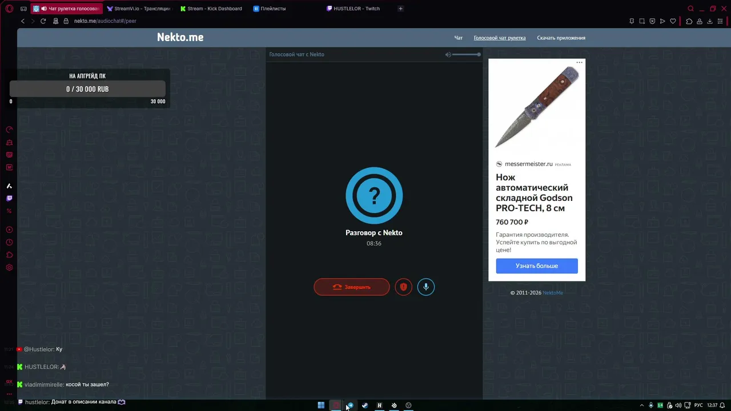Open Steam from the taskbar
Image resolution: width=731 pixels, height=411 pixels.
point(365,405)
